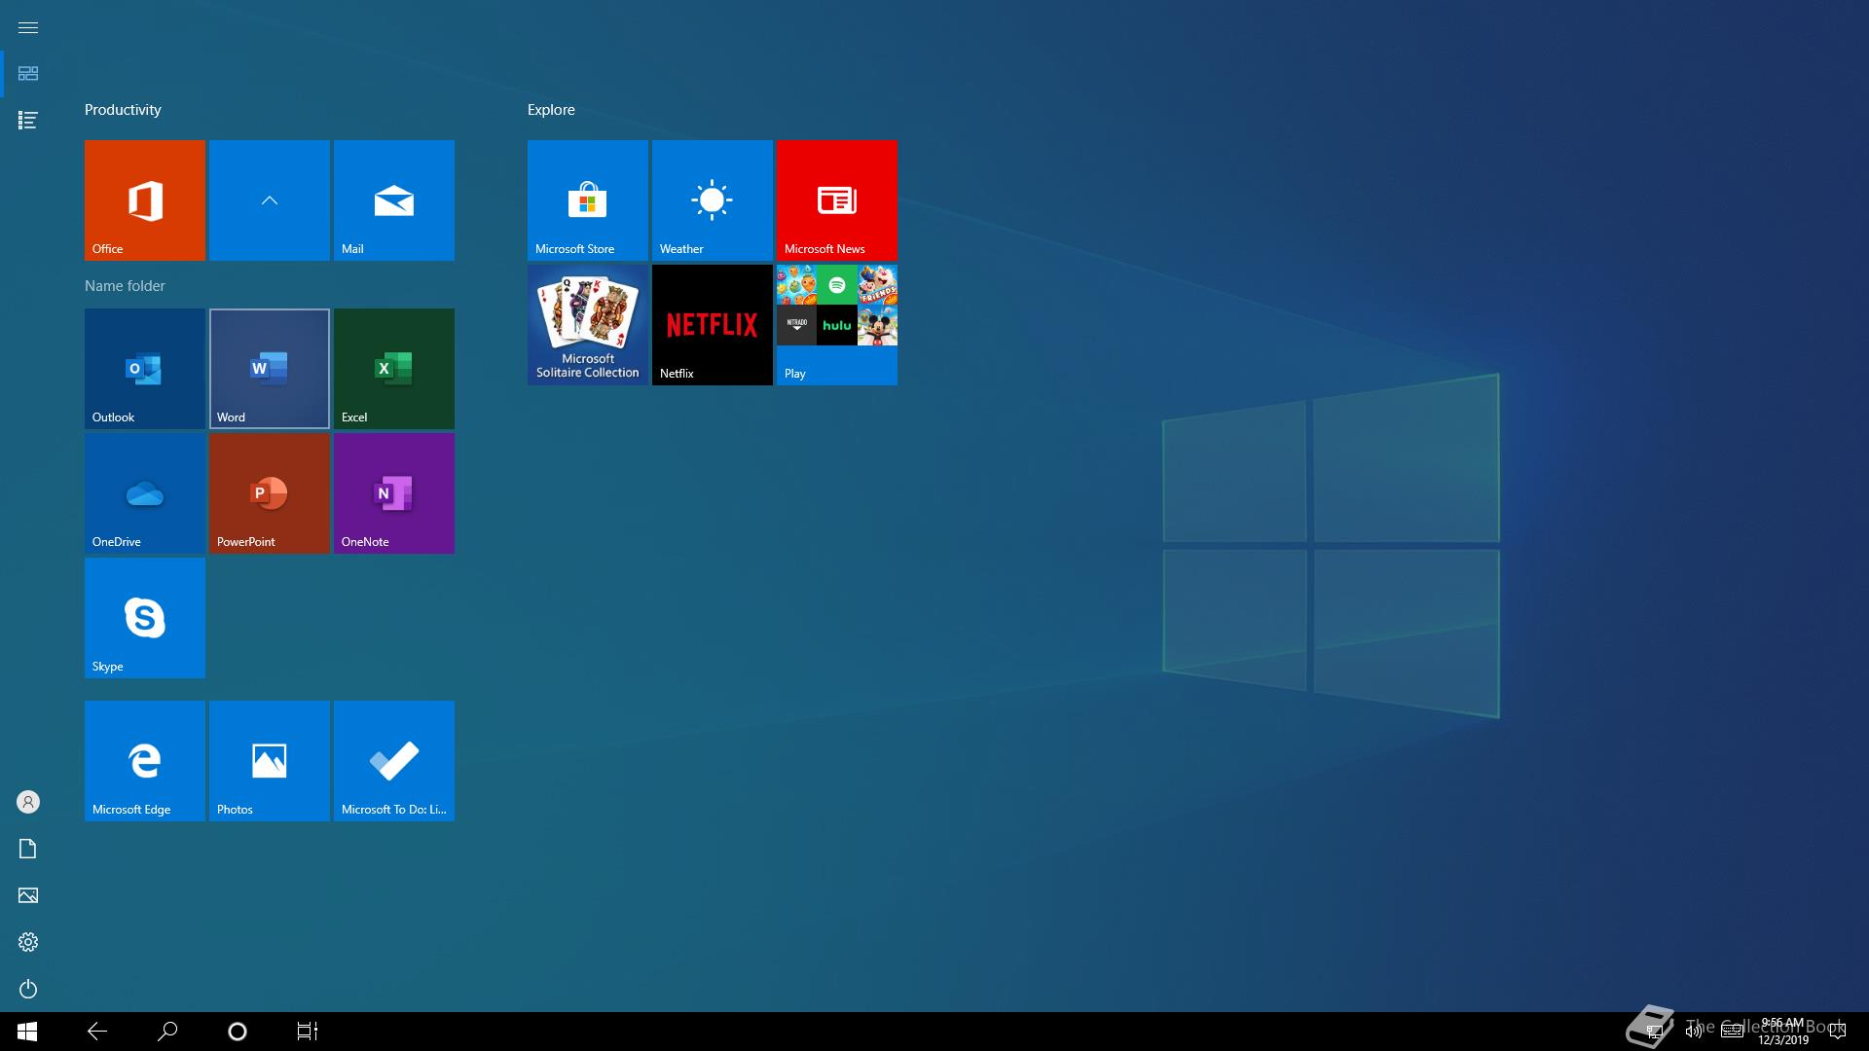Screen dimensions: 1869x1051
Task: Open the network status tray icon
Action: pyautogui.click(x=1654, y=1032)
